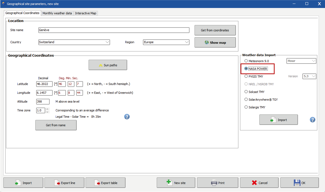The width and height of the screenshot is (325, 192).
Task: Switch to Monthly weather data tab
Action: click(57, 13)
